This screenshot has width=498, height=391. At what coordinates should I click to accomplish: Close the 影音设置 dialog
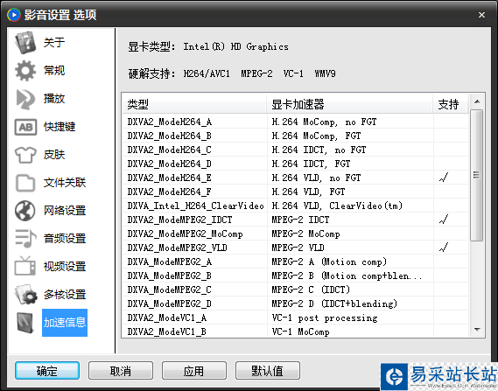(481, 15)
